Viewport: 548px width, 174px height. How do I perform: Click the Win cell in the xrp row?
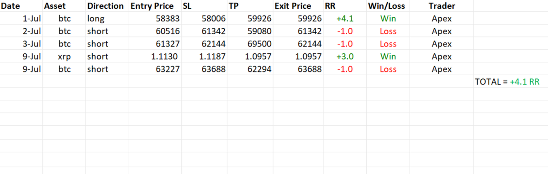pyautogui.click(x=389, y=56)
